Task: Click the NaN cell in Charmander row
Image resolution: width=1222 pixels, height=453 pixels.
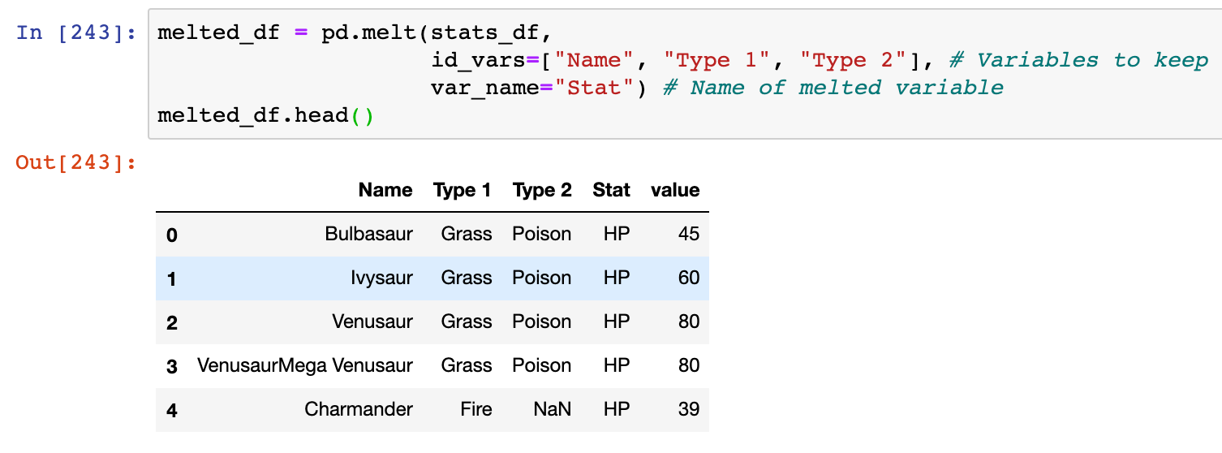Action: [552, 409]
